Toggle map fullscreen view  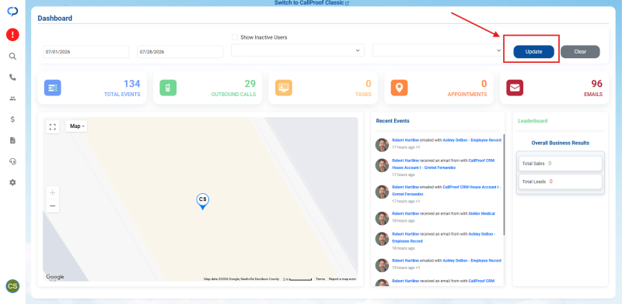pos(52,126)
